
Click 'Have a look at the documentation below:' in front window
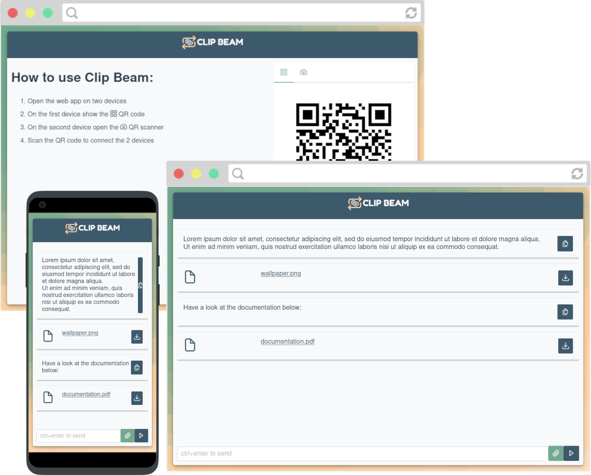click(x=242, y=308)
